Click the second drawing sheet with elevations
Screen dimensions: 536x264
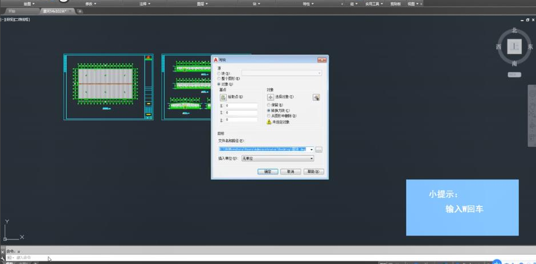[186, 86]
